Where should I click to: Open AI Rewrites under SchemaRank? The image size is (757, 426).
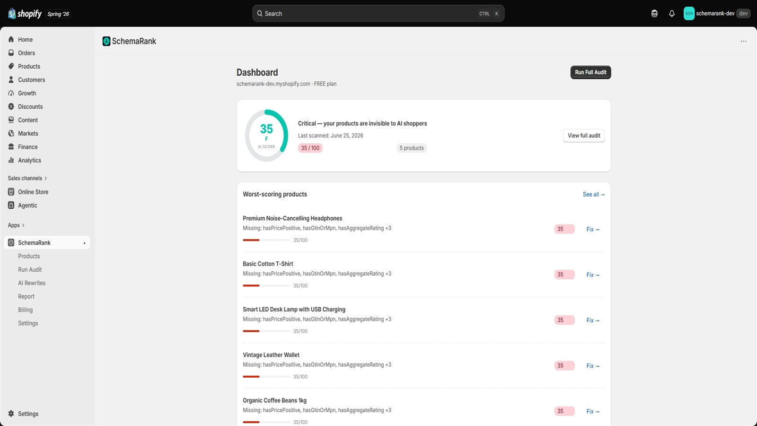coord(32,283)
